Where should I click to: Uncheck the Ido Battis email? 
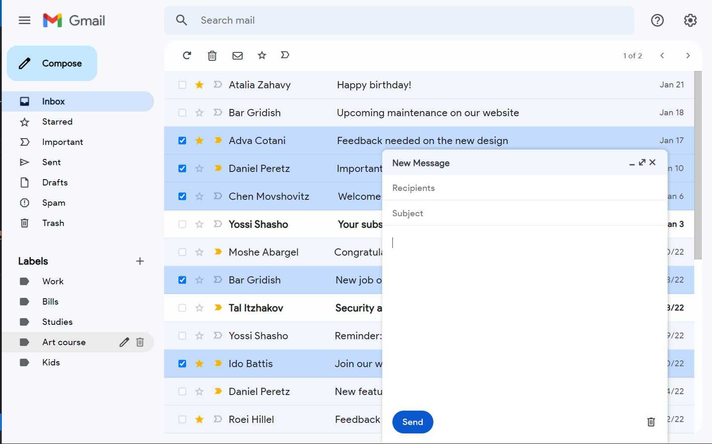point(182,364)
